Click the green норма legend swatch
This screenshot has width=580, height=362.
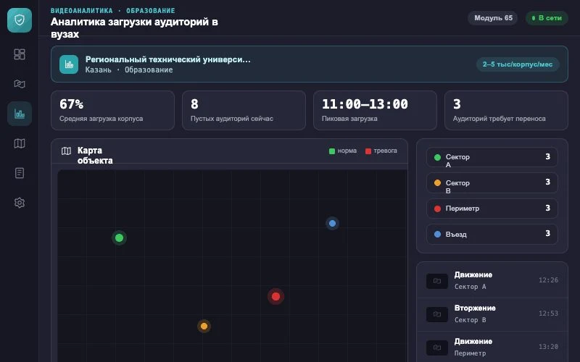(x=332, y=151)
